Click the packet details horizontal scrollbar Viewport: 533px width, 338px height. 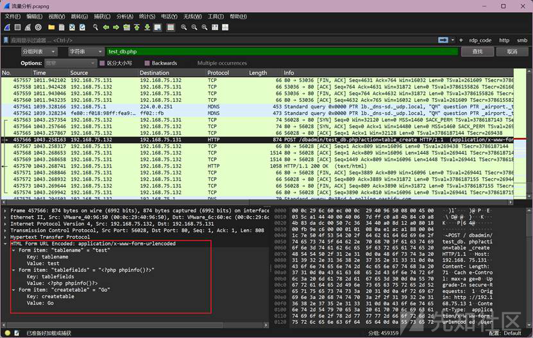coord(135,325)
